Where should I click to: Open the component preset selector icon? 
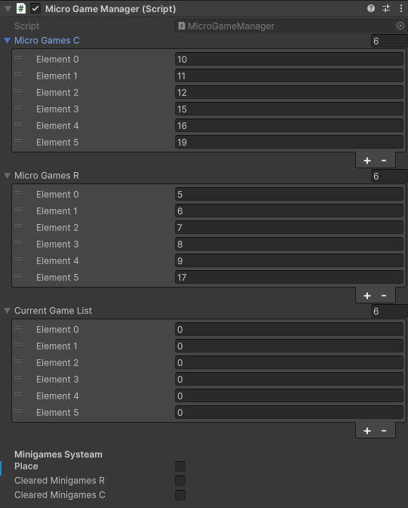pyautogui.click(x=386, y=8)
